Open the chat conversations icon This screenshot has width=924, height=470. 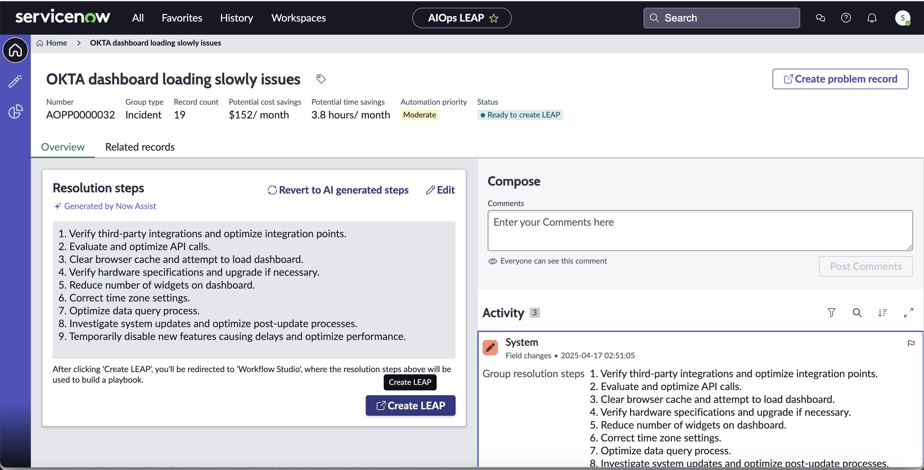click(x=820, y=18)
